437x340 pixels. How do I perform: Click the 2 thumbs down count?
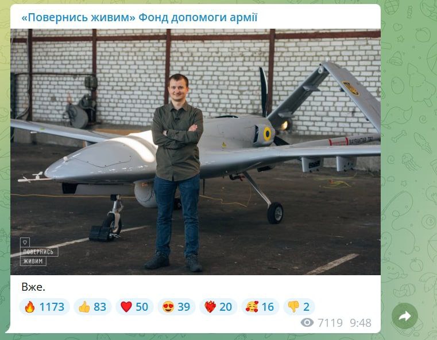(x=306, y=307)
